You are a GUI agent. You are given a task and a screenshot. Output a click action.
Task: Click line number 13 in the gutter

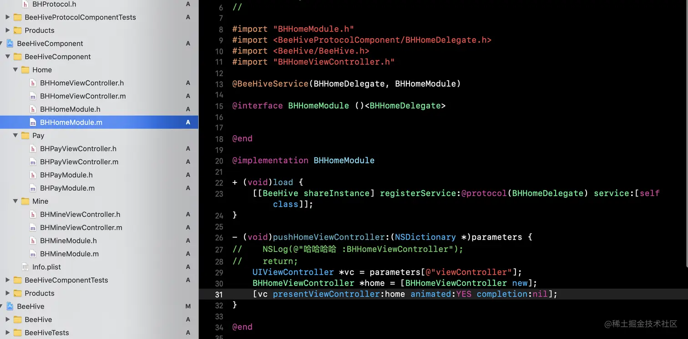coord(219,84)
